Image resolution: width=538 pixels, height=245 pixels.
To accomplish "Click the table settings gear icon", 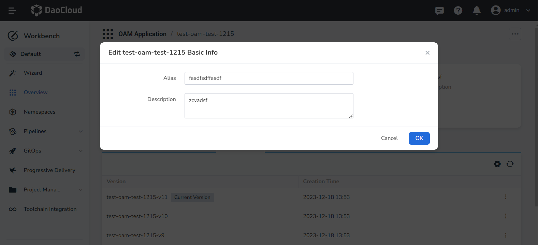I will pos(497,164).
